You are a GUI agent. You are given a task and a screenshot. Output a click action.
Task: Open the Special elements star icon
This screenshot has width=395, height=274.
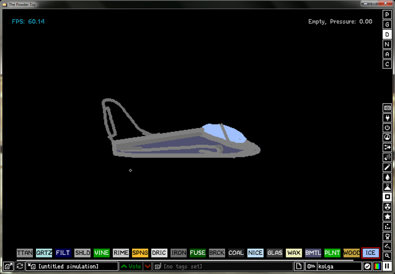point(387,216)
